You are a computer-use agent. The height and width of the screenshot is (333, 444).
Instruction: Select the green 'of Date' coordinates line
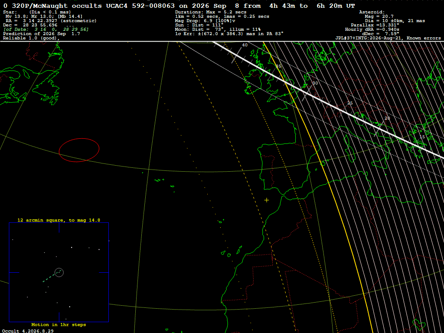pyautogui.click(x=46, y=29)
